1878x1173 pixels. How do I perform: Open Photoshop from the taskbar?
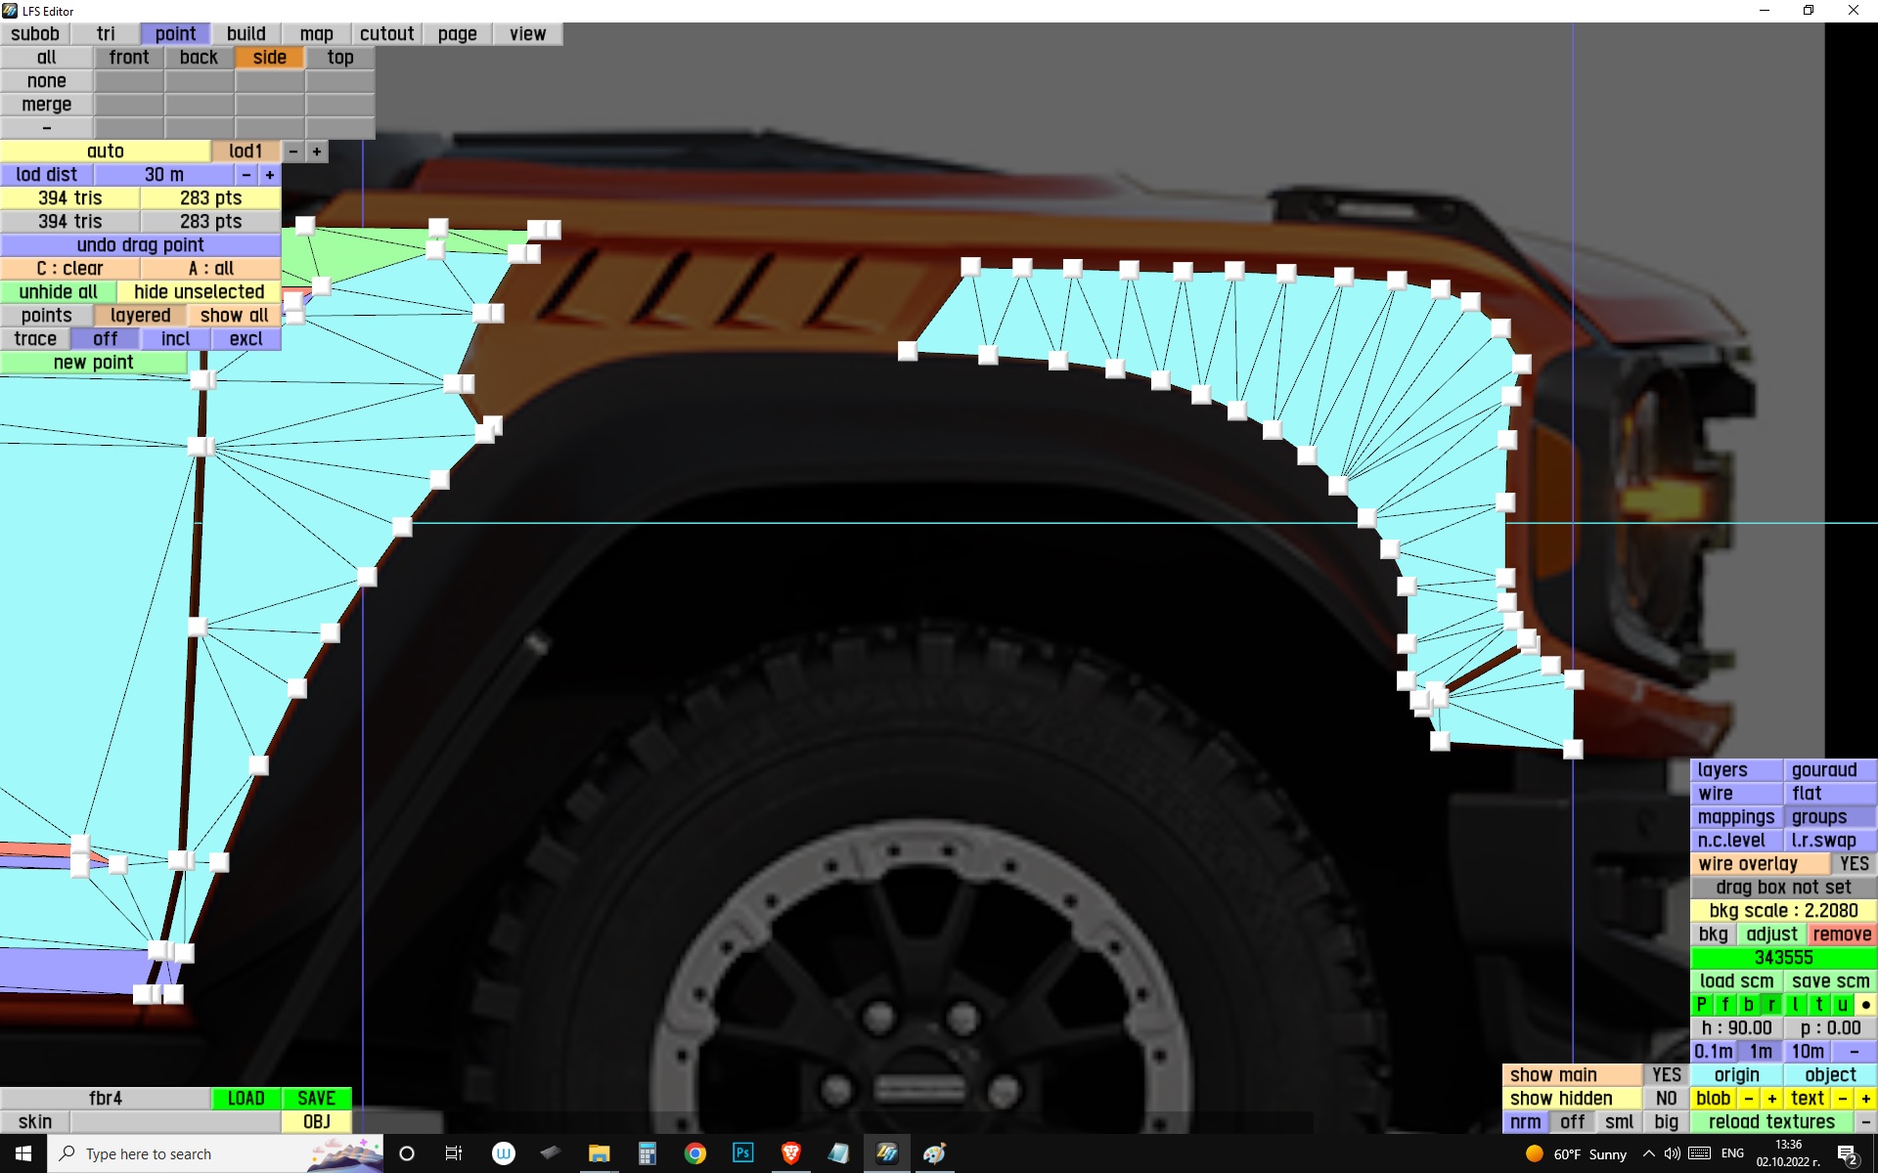pos(742,1153)
